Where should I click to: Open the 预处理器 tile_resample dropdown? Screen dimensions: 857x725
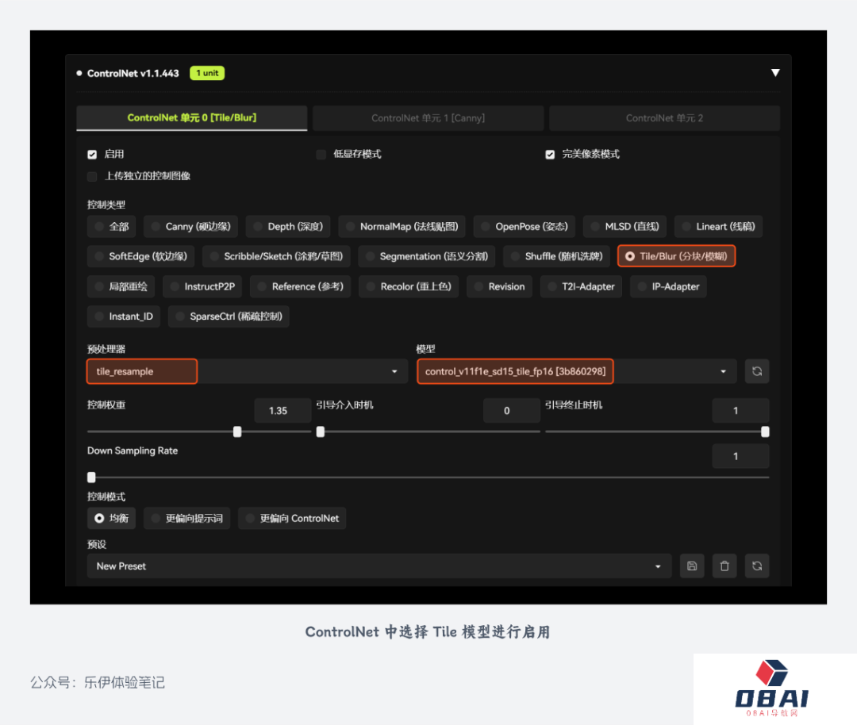(248, 371)
